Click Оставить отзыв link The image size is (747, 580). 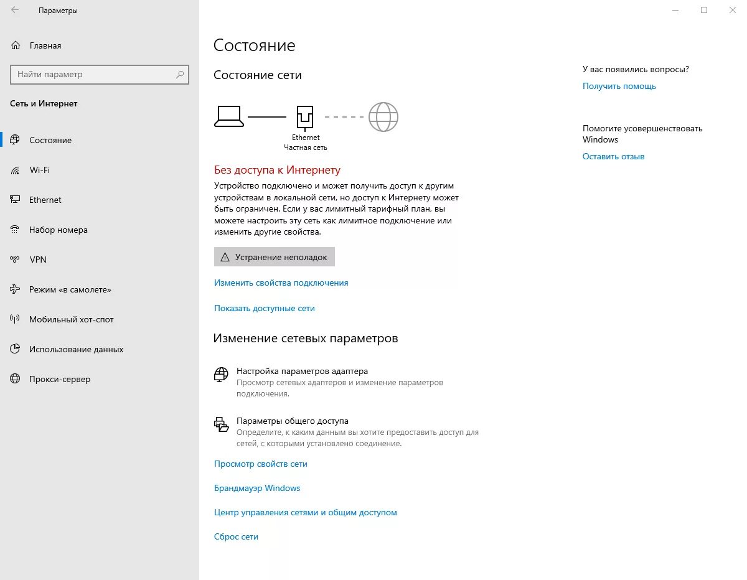click(614, 156)
